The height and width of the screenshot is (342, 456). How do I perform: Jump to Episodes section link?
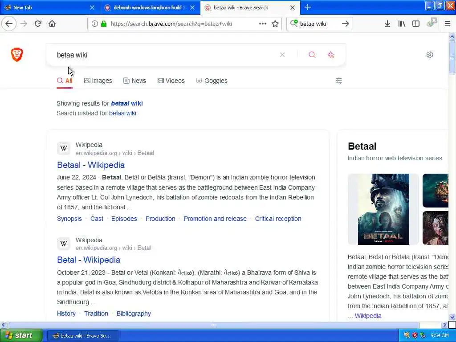124,219
